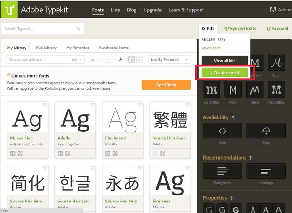Switch to My Favorites tab
Viewport: 292px width, 213px height.
point(78,48)
